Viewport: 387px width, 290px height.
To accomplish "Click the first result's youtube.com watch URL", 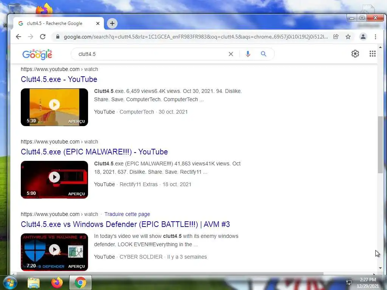I will point(59,69).
